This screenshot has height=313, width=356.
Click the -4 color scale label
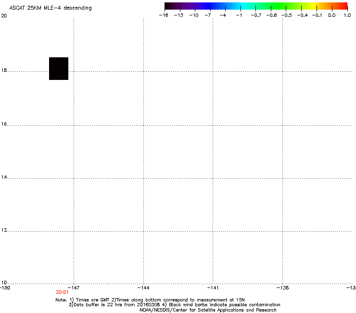[x=223, y=15]
